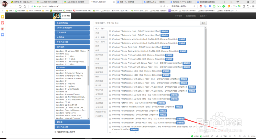256x139 pixels.
Task: Switch to the 英语 language tab
Action: point(101,33)
